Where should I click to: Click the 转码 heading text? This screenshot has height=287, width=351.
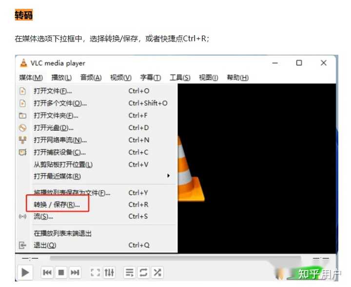(x=24, y=15)
